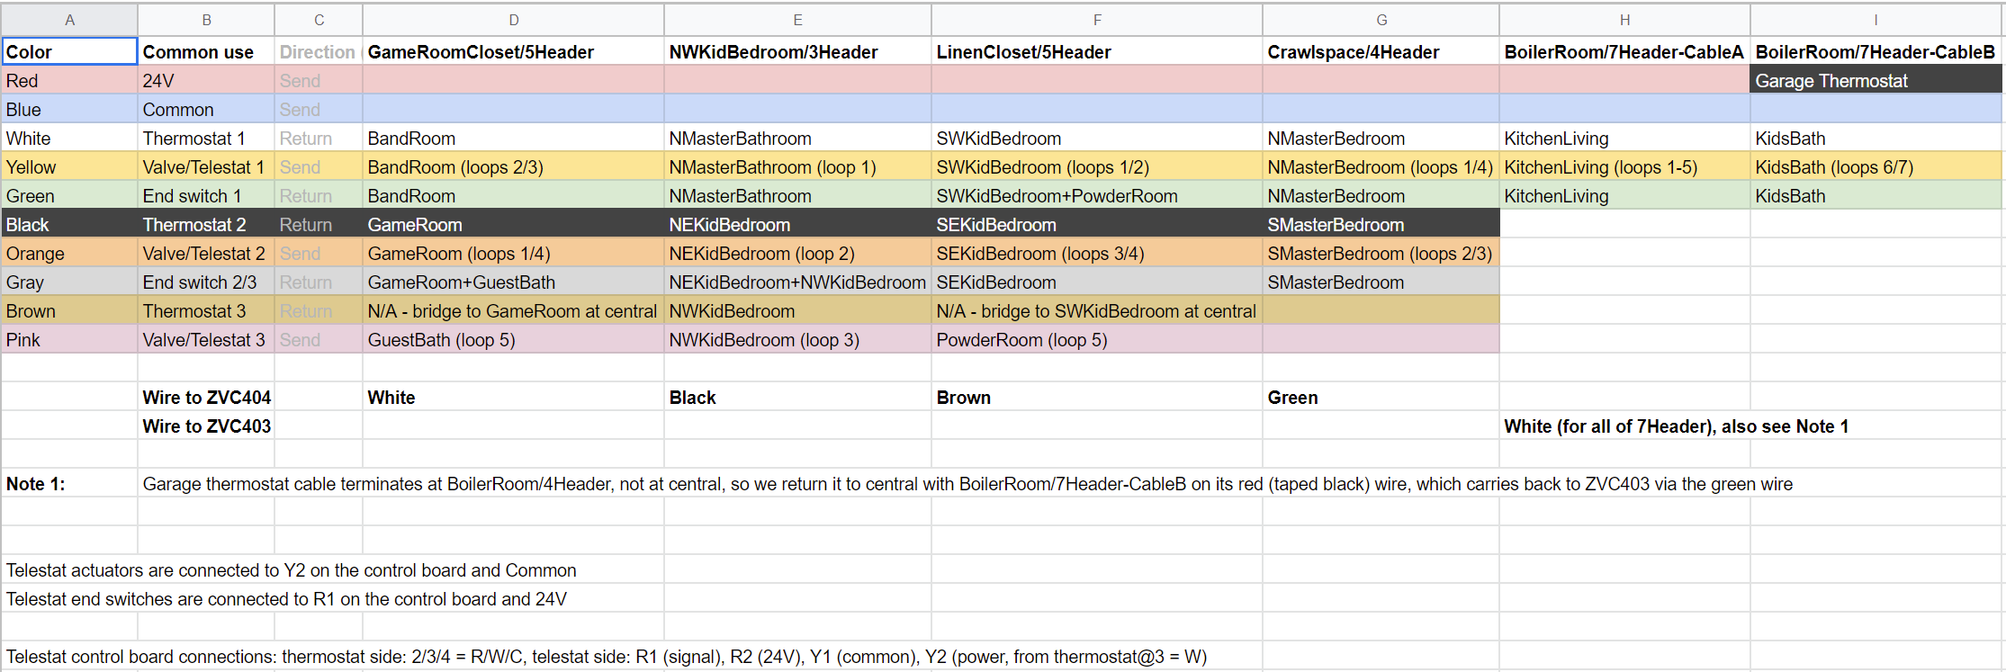Select 'SEKidBedroom (loops 3/4)' cell
This screenshot has height=672, width=2006.
1096,253
